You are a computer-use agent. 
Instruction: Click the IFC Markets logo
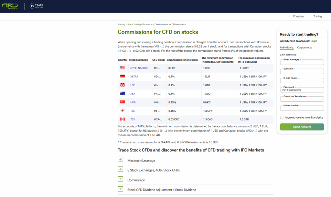pos(10,6)
